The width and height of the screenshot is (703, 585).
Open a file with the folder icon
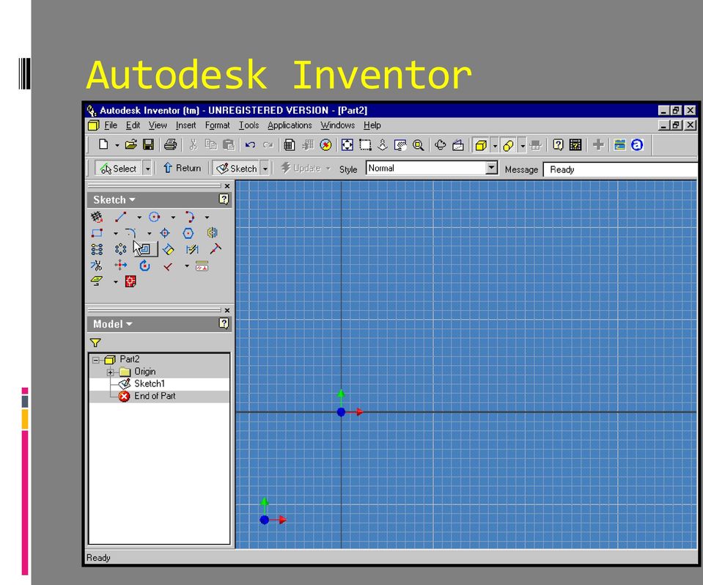[x=130, y=144]
